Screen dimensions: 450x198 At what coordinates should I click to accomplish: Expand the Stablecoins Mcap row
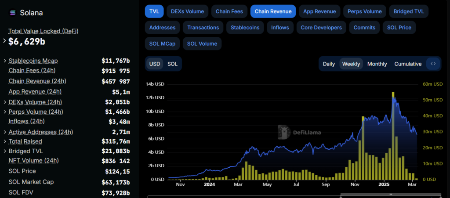pyautogui.click(x=5, y=61)
